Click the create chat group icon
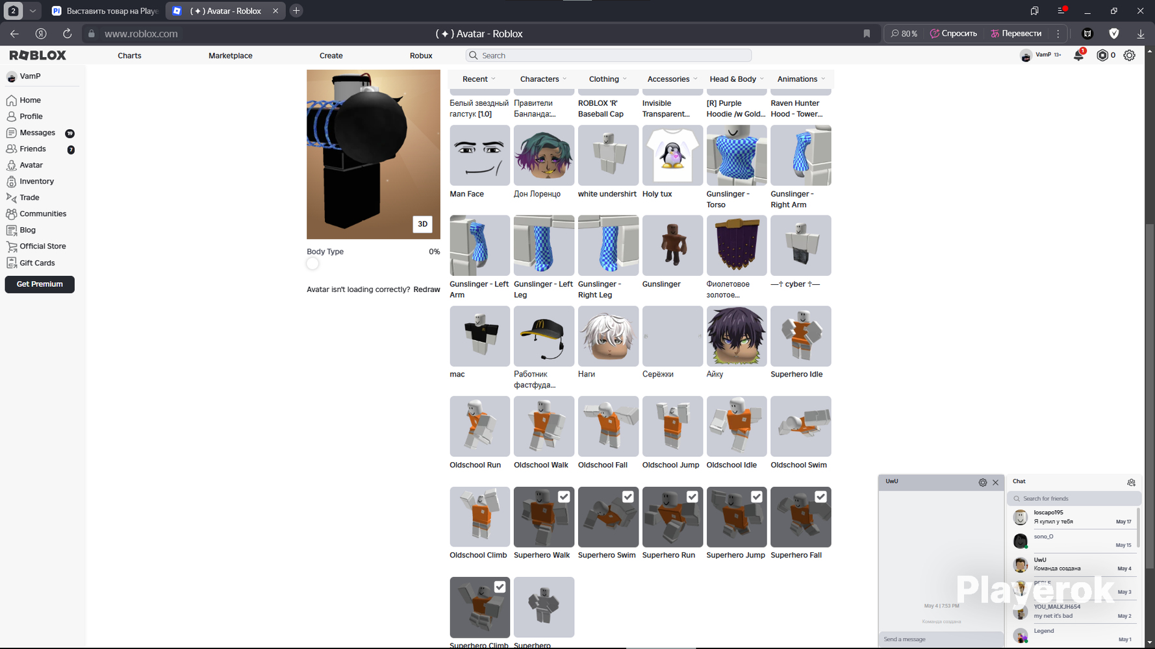Image resolution: width=1155 pixels, height=649 pixels. click(1131, 482)
